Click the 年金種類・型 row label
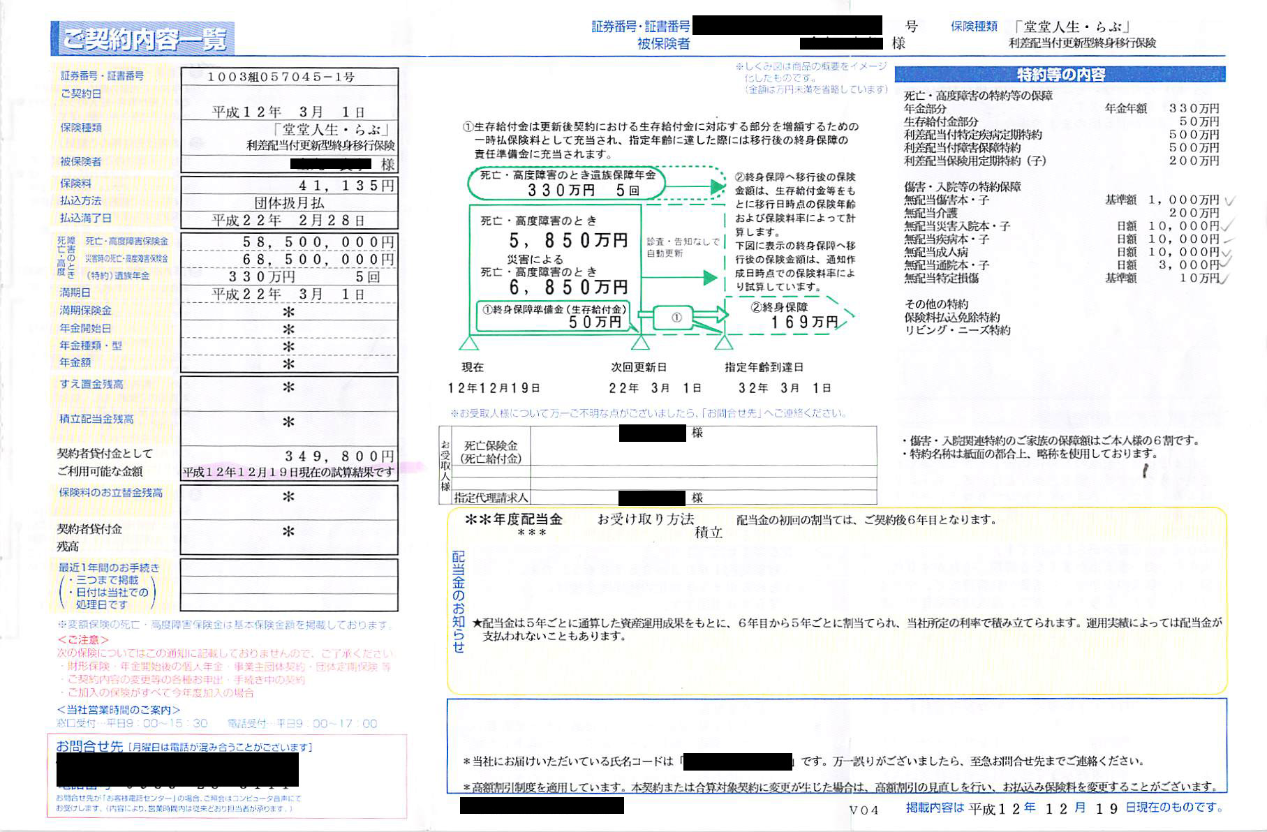 pyautogui.click(x=91, y=345)
